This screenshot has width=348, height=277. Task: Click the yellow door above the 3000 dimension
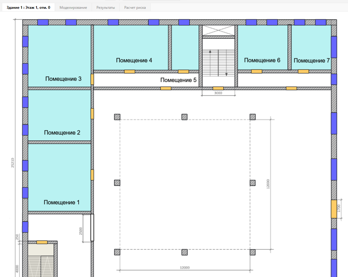(x=218, y=88)
